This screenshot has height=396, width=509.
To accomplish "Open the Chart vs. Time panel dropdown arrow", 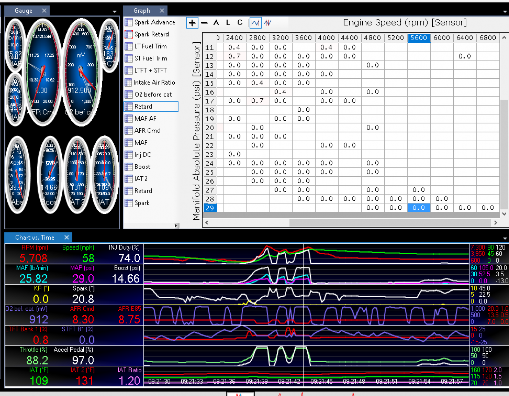I will click(x=505, y=238).
